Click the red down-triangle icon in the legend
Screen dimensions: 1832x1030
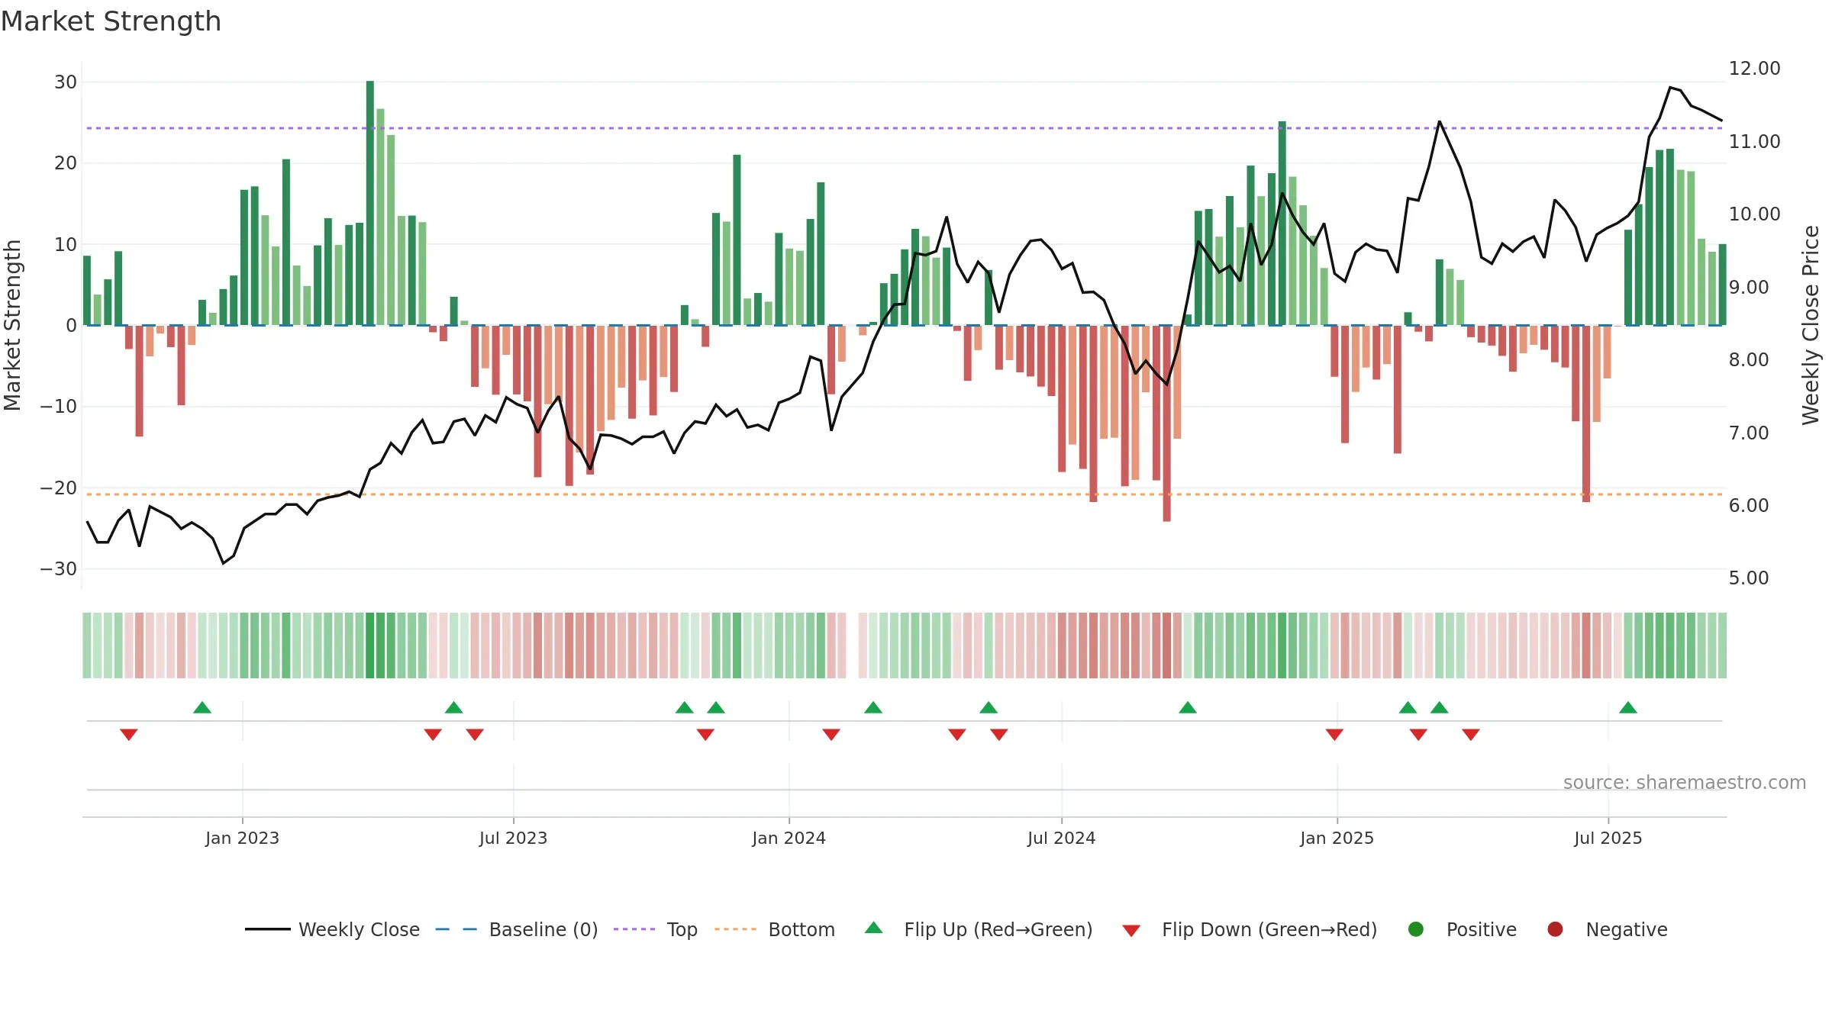1131,931
